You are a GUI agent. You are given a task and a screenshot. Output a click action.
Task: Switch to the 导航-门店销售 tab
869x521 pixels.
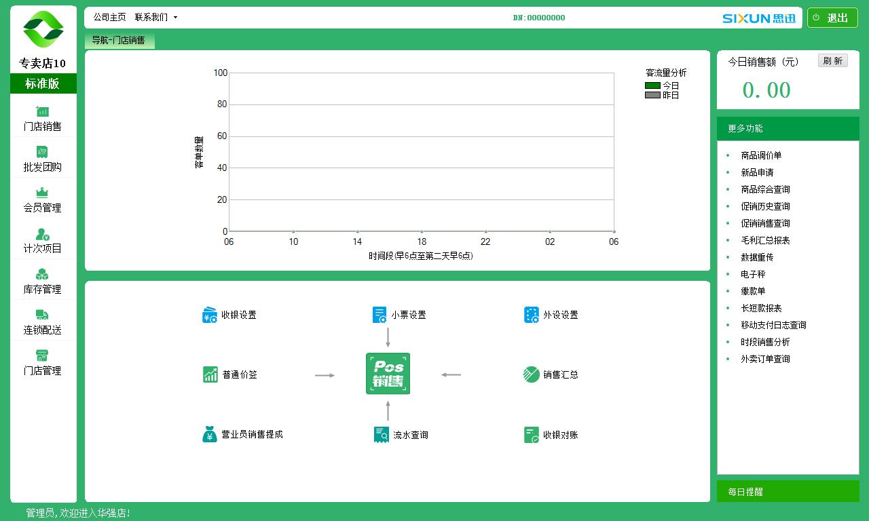pyautogui.click(x=119, y=41)
